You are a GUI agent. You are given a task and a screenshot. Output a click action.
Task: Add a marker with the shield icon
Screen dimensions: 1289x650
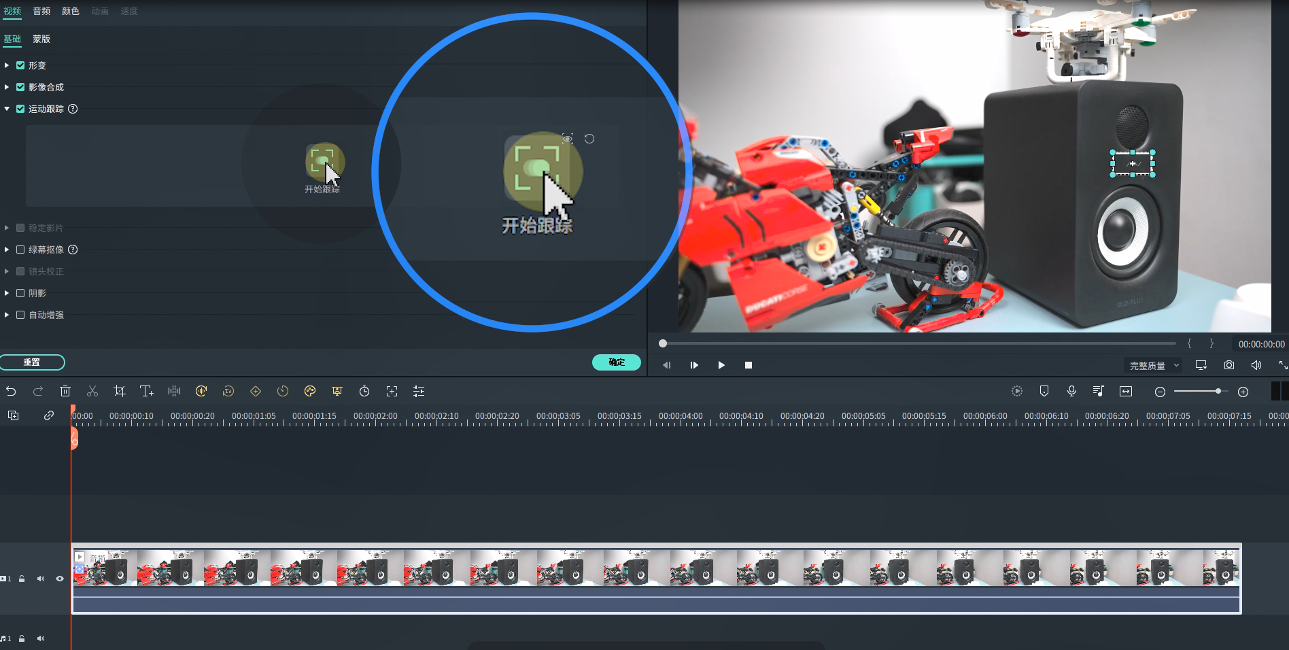(1044, 391)
